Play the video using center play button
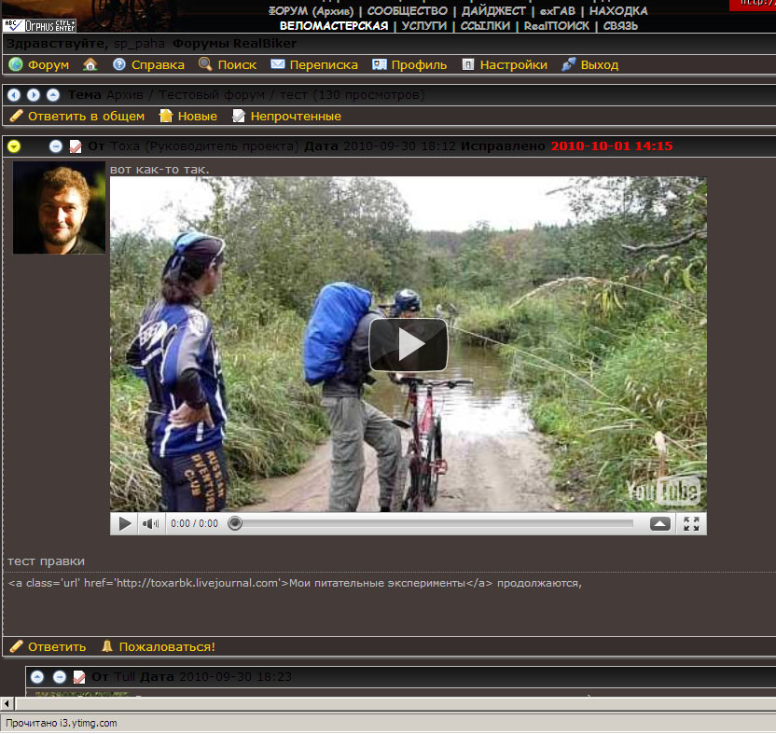Screen dimensions: 776x734 point(409,344)
